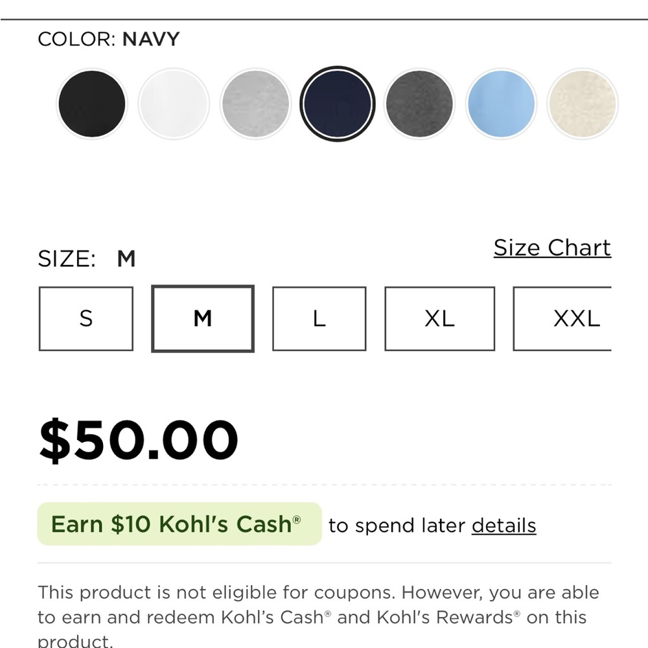
Task: Select the black color swatch
Action: (91, 104)
